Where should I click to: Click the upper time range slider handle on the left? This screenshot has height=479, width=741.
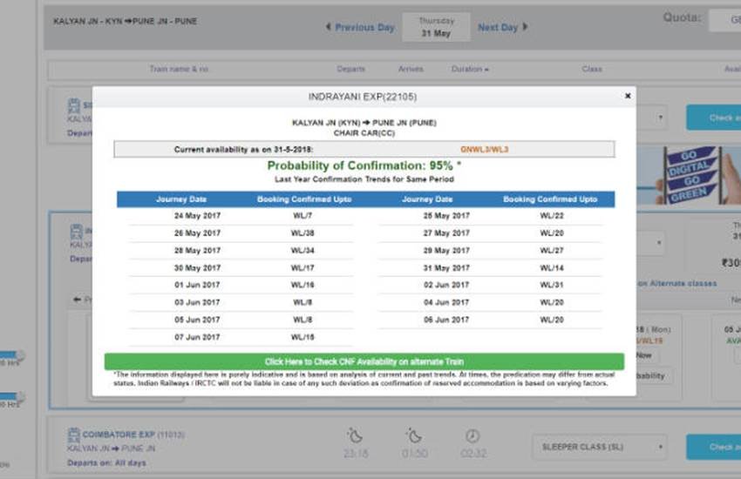pos(19,355)
